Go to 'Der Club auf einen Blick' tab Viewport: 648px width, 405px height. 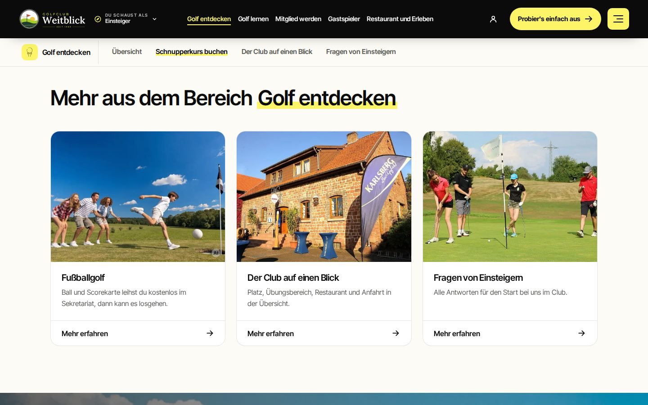coord(277,52)
